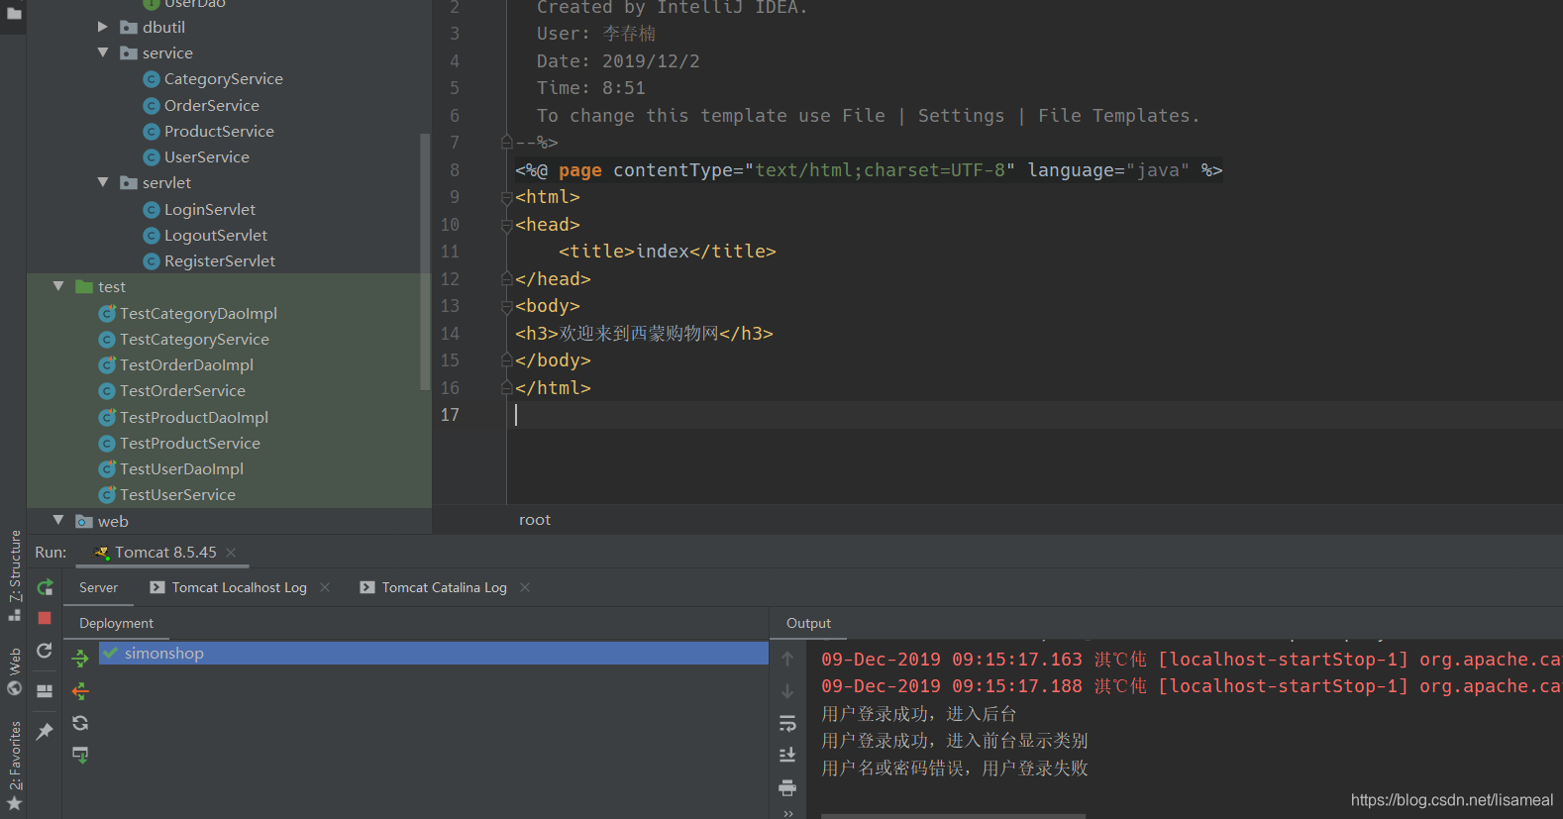Viewport: 1563px width, 819px height.
Task: Switch to Tomcat Localhost Log tab
Action: 240,587
